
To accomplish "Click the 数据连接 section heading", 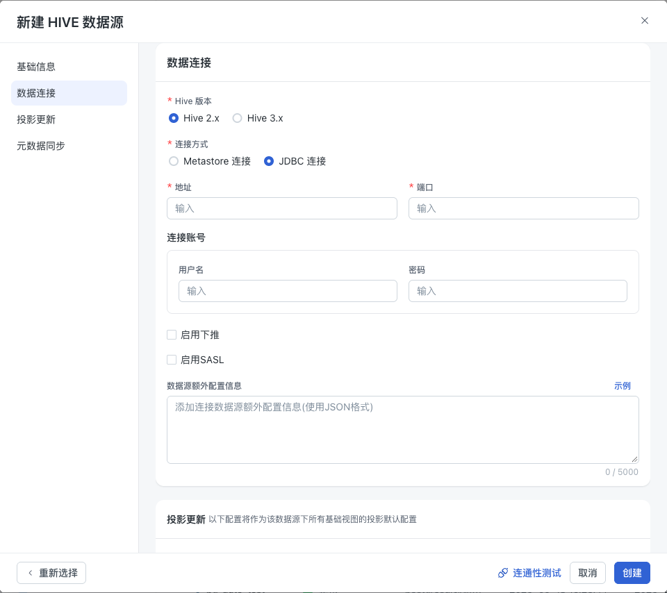I will (x=189, y=62).
